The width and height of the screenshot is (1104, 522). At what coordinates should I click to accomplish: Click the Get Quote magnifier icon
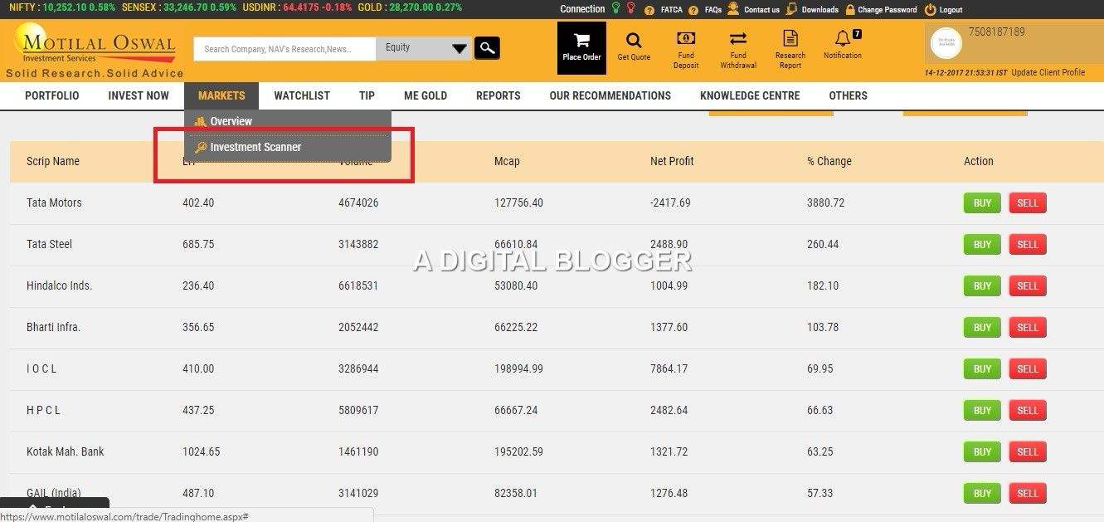pyautogui.click(x=634, y=41)
